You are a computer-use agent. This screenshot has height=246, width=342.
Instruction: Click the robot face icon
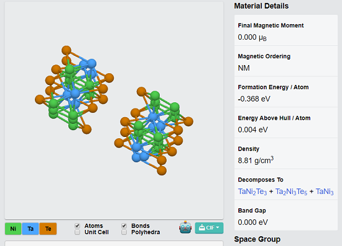(x=185, y=227)
